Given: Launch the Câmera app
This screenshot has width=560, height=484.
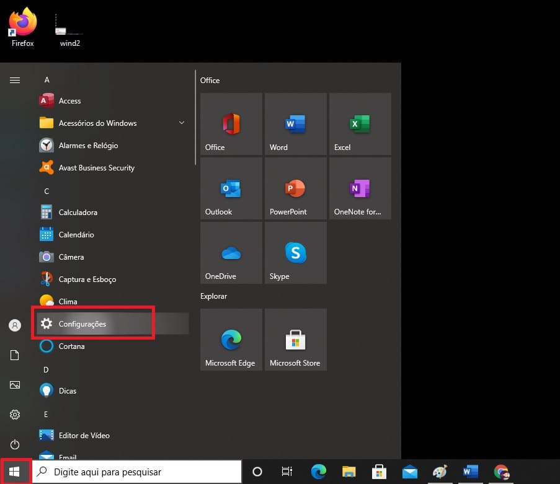Looking at the screenshot, I should (x=112, y=257).
